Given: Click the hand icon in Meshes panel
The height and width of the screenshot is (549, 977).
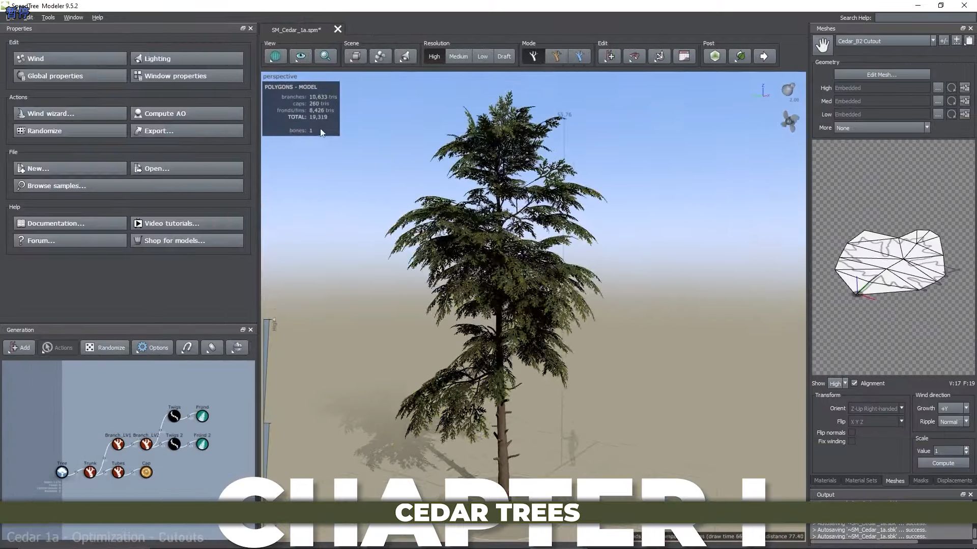Looking at the screenshot, I should (x=822, y=45).
